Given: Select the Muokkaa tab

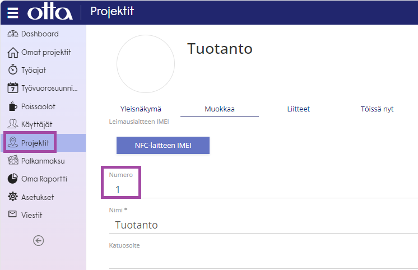Looking at the screenshot, I should 220,109.
